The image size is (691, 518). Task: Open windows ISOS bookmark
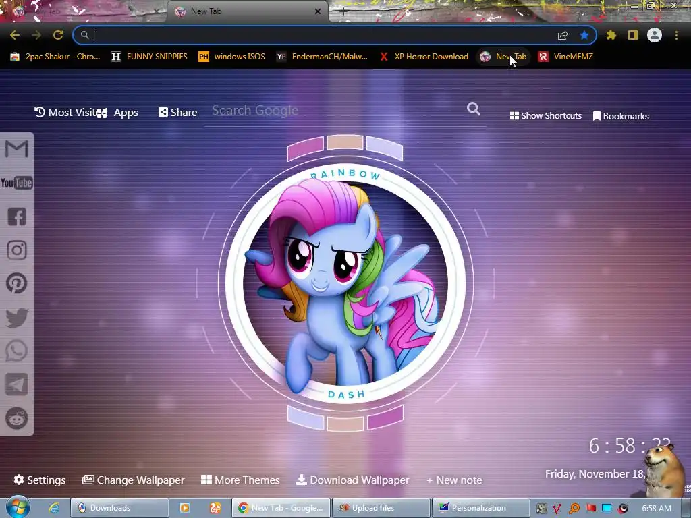point(232,57)
